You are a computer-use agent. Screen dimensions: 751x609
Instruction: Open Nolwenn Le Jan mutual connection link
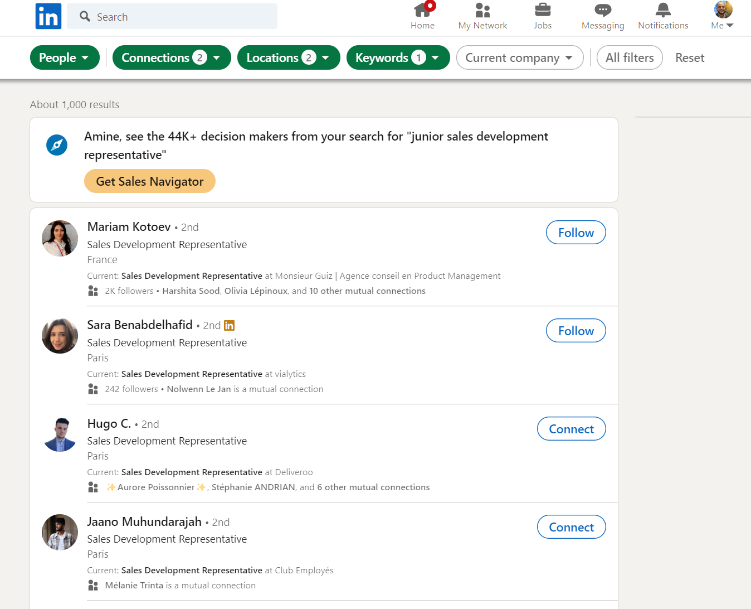pyautogui.click(x=199, y=389)
